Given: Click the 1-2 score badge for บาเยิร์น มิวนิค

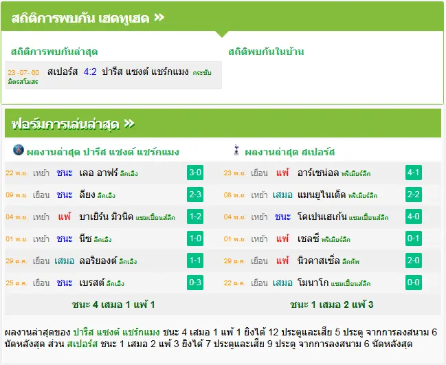Looking at the screenshot, I should [x=195, y=217].
